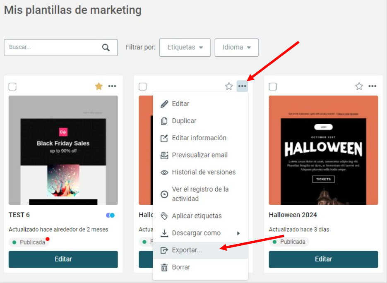Image resolution: width=387 pixels, height=283 pixels.
Task: Open the Idioma filter dropdown
Action: [237, 47]
